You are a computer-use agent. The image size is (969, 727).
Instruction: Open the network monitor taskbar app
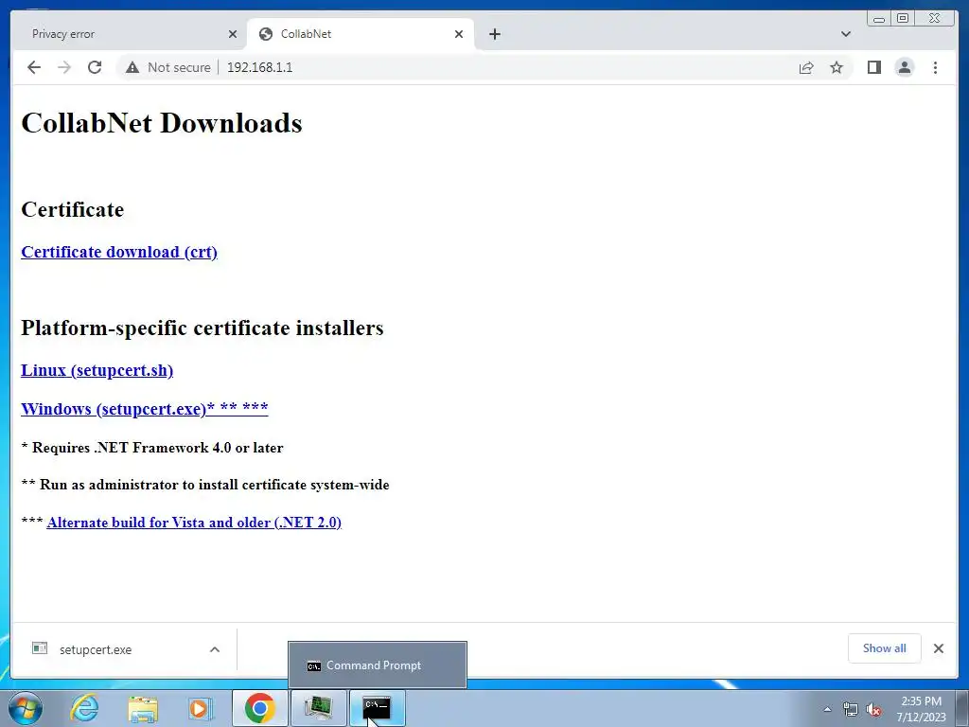(318, 708)
